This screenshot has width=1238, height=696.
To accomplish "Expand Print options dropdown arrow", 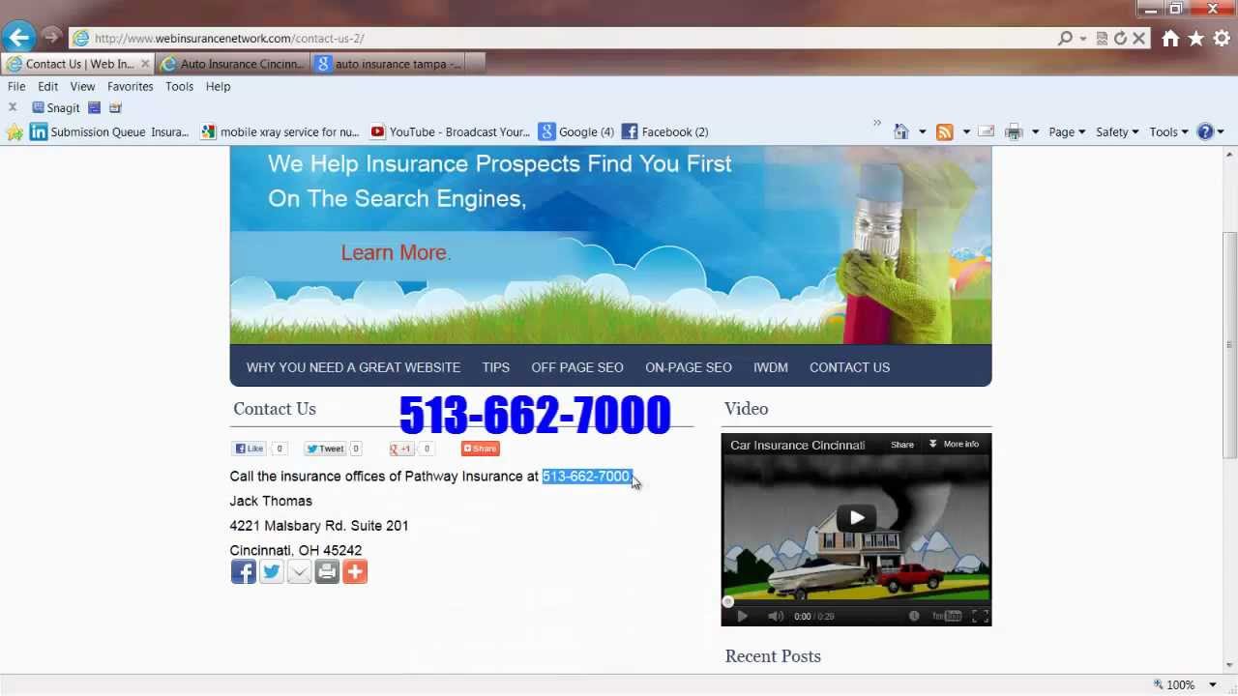I will click(1035, 132).
